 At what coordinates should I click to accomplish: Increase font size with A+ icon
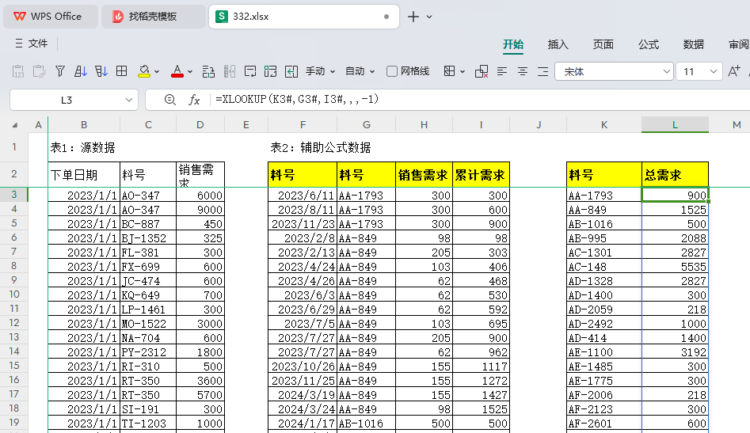point(733,72)
